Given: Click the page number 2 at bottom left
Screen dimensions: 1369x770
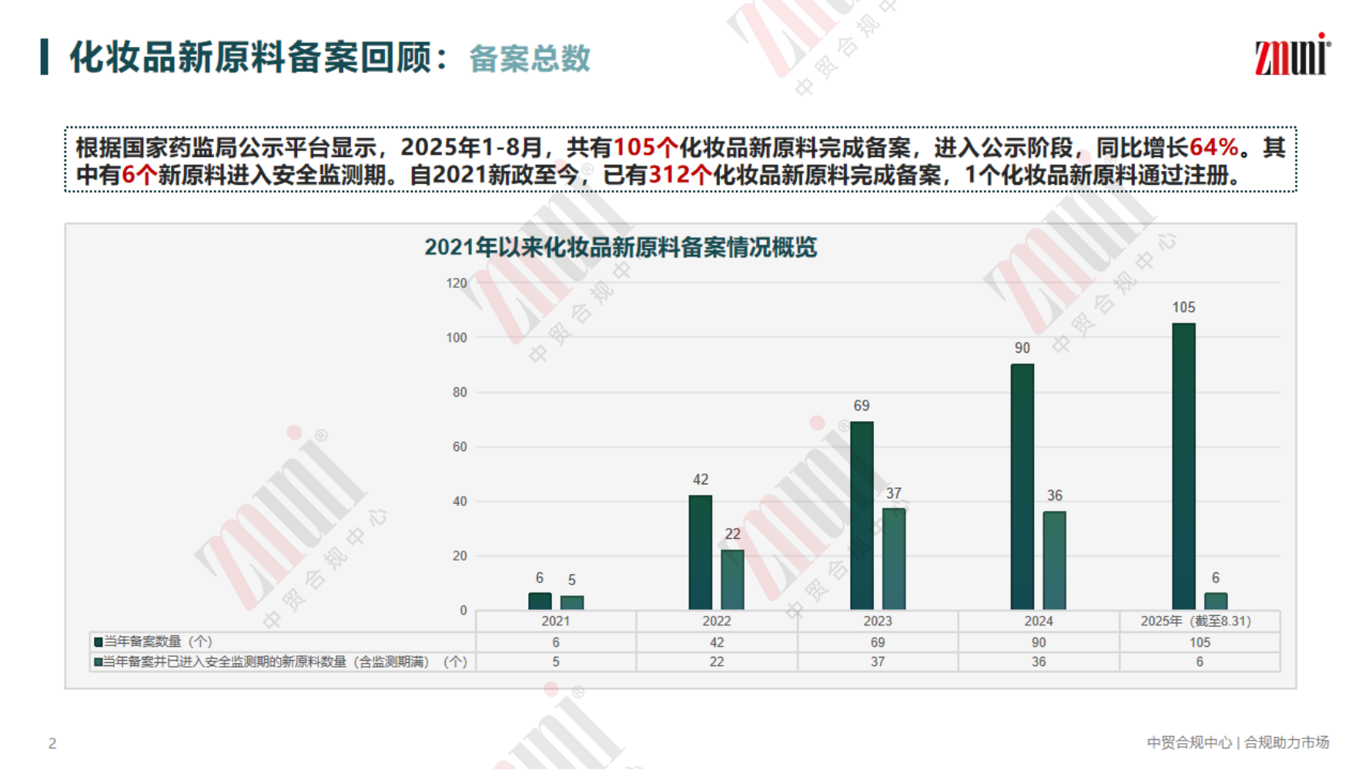Looking at the screenshot, I should 52,744.
